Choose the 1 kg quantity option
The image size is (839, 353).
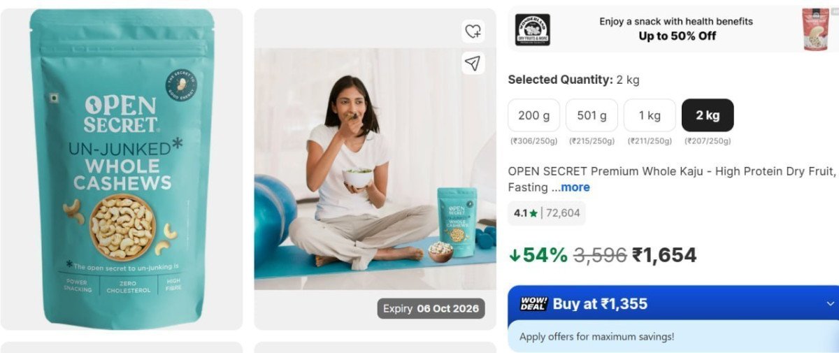pos(650,115)
